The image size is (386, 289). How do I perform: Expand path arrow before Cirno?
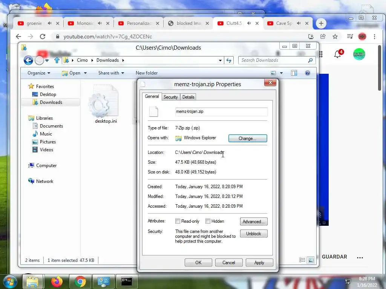73,60
